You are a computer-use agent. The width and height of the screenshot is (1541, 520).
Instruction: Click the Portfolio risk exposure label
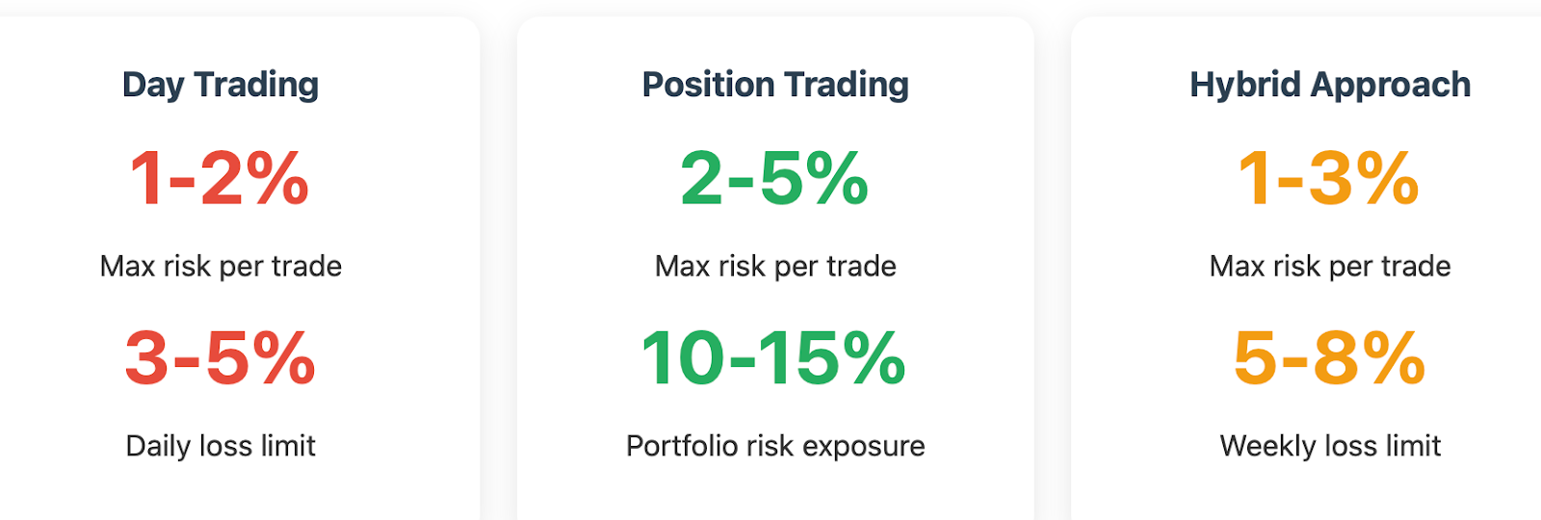point(775,446)
